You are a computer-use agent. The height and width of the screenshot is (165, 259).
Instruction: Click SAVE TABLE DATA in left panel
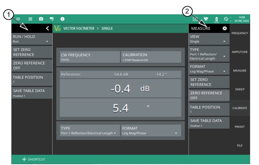point(32,93)
